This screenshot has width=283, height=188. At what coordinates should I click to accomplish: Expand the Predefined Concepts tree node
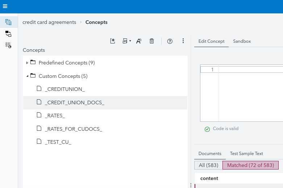point(27,63)
